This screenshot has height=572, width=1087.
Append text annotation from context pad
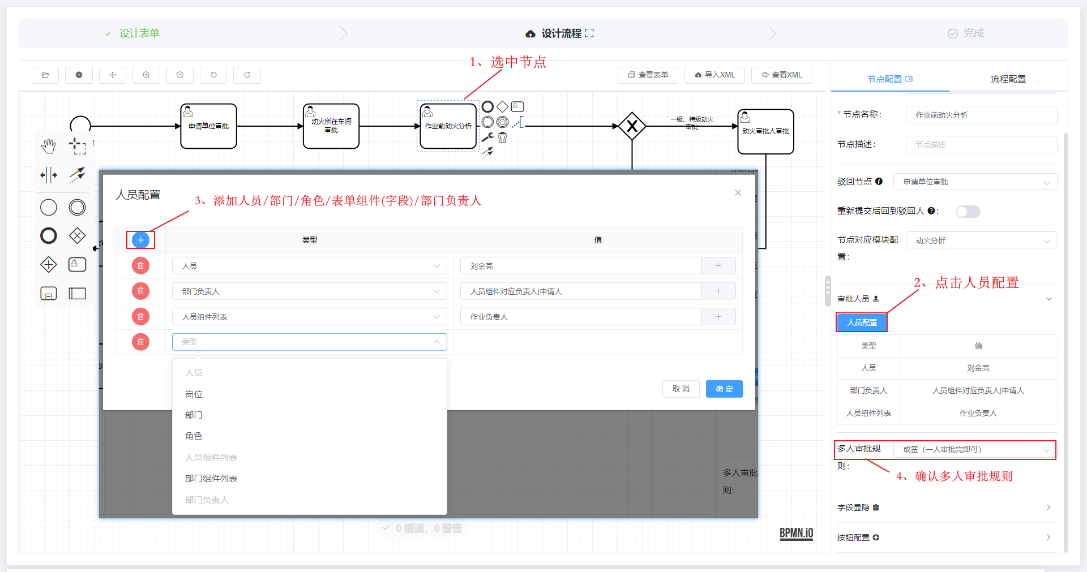coord(517,122)
